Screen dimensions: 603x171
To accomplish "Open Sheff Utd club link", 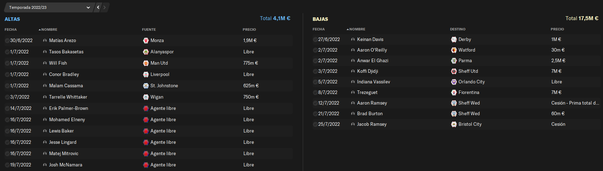I will [x=468, y=71].
